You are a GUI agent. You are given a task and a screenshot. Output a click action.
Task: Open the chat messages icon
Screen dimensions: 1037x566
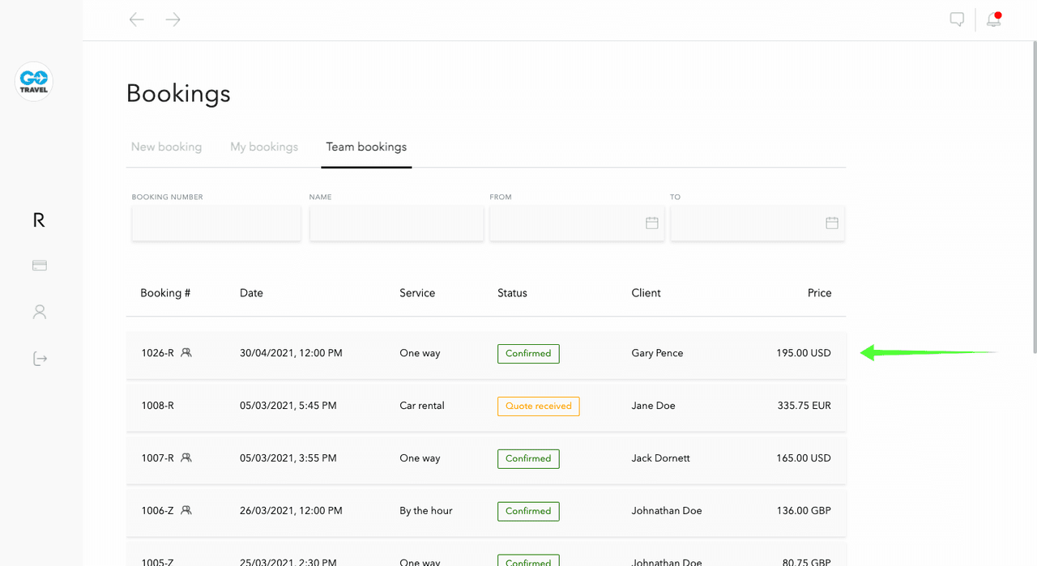coord(957,19)
